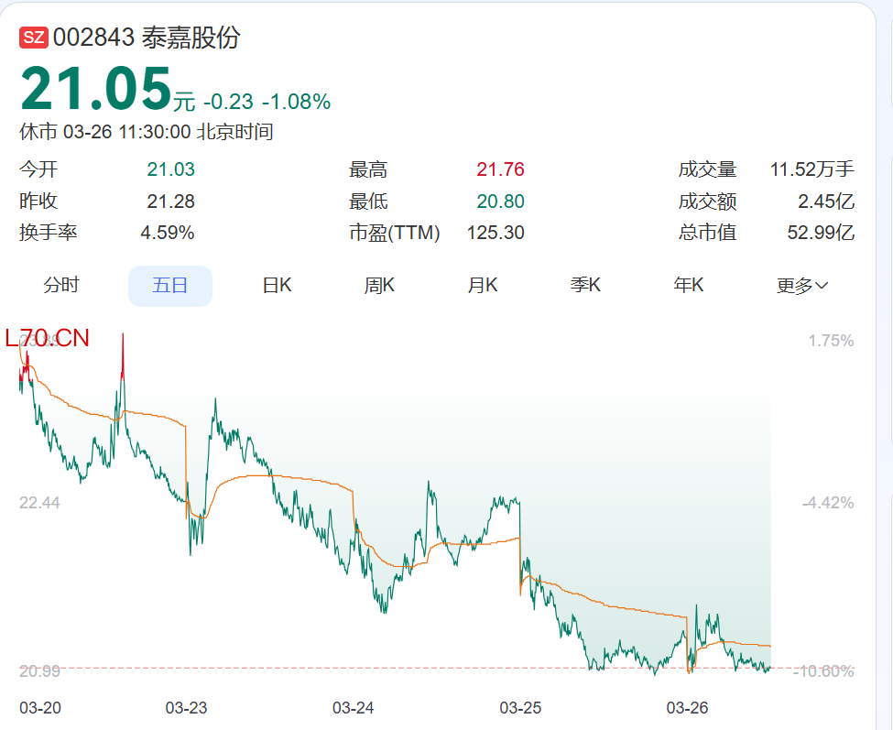Select the 月K monthly chart tab
Viewport: 893px width, 730px height.
click(x=483, y=286)
